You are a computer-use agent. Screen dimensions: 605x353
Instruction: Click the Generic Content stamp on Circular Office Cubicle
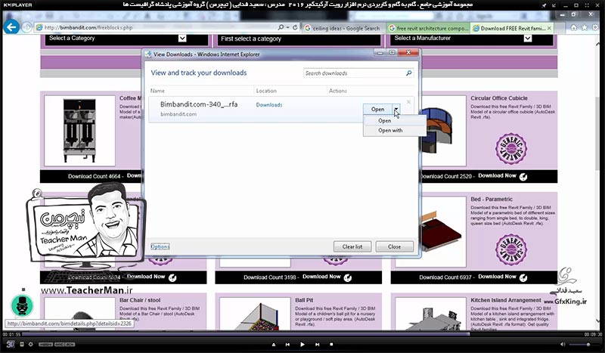click(x=511, y=148)
